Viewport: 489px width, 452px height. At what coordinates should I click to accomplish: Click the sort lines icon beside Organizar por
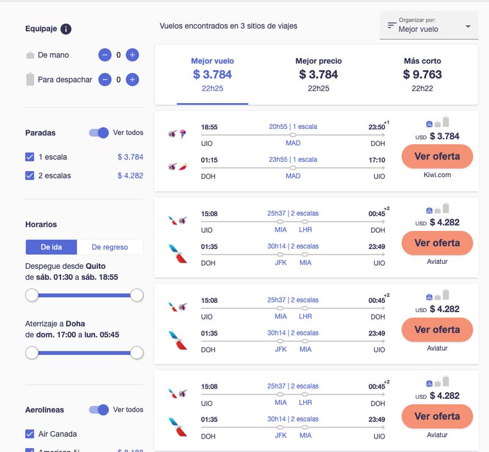click(392, 25)
